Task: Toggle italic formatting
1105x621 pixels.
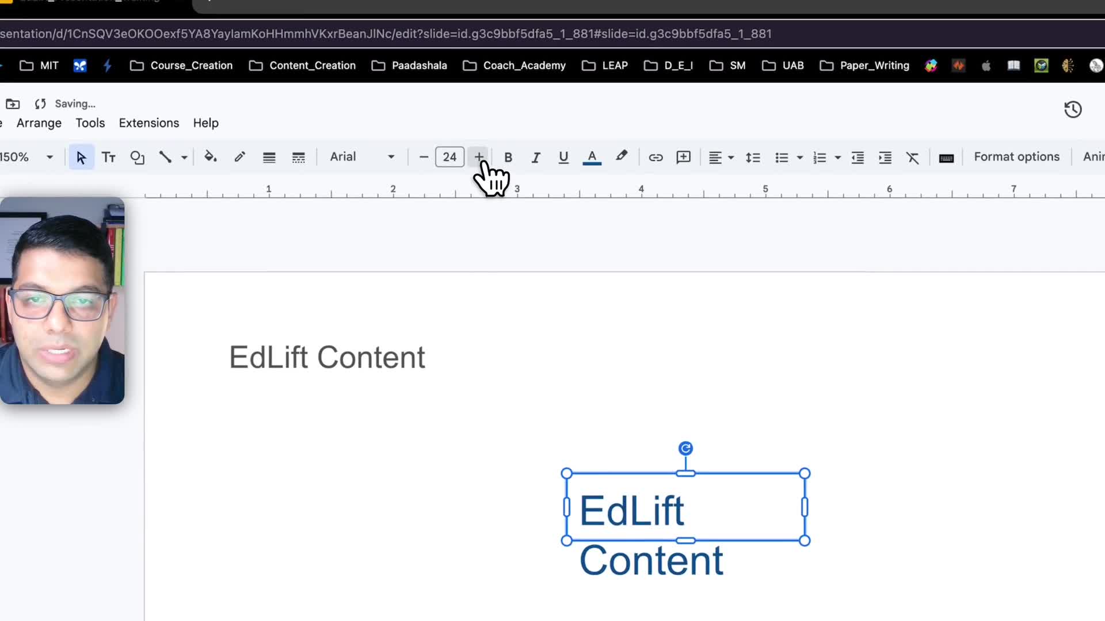Action: [x=536, y=157]
